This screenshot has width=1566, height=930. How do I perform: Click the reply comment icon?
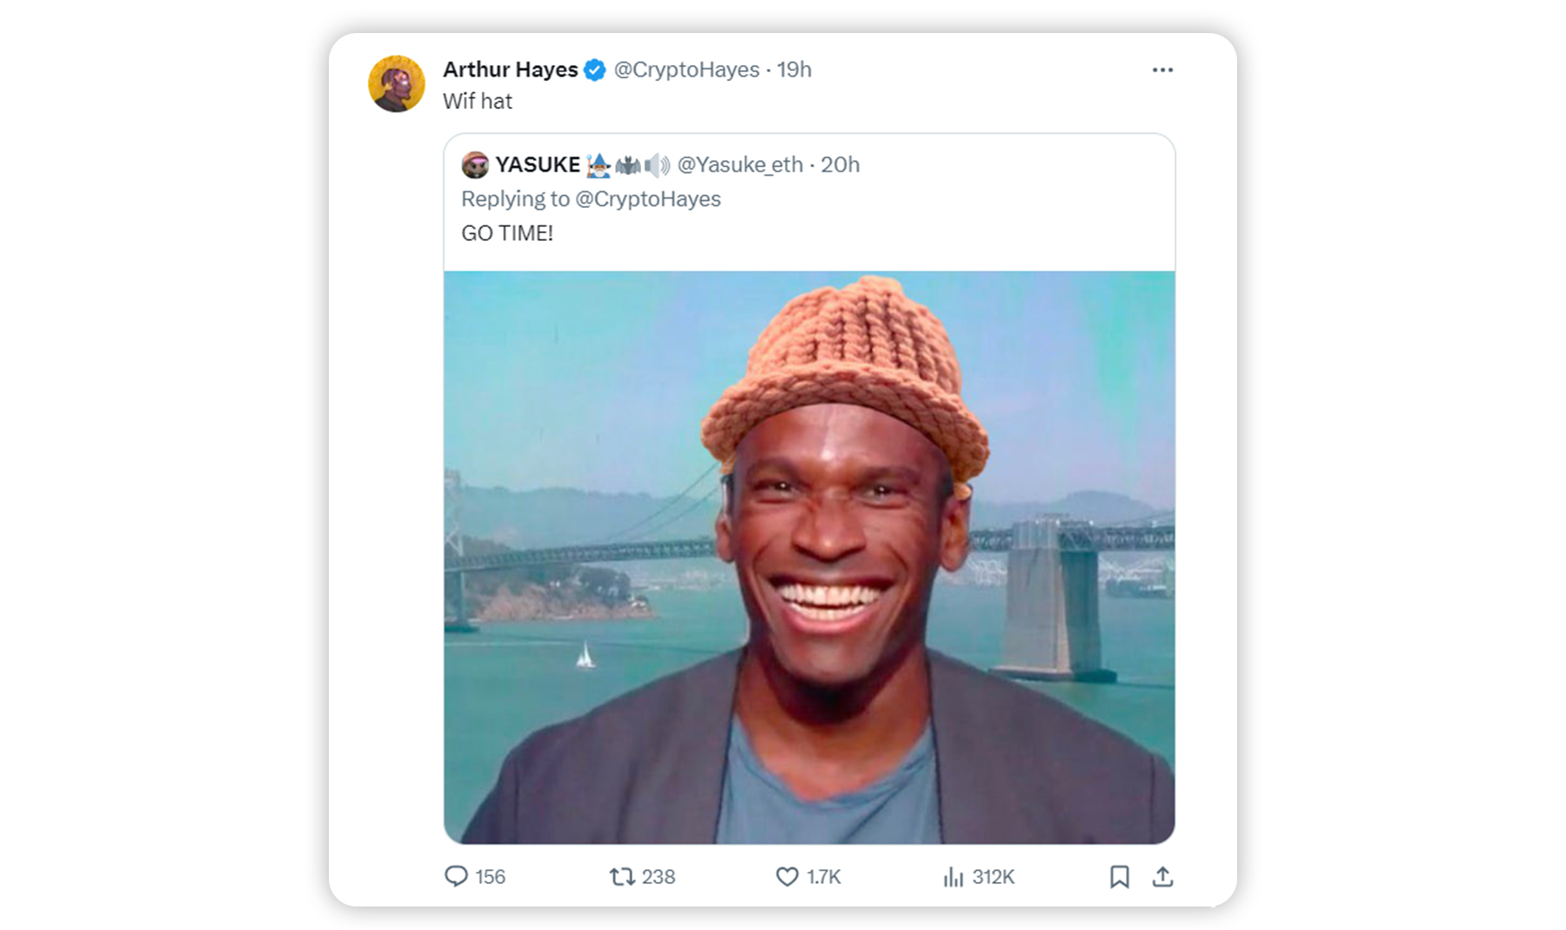pos(456,876)
